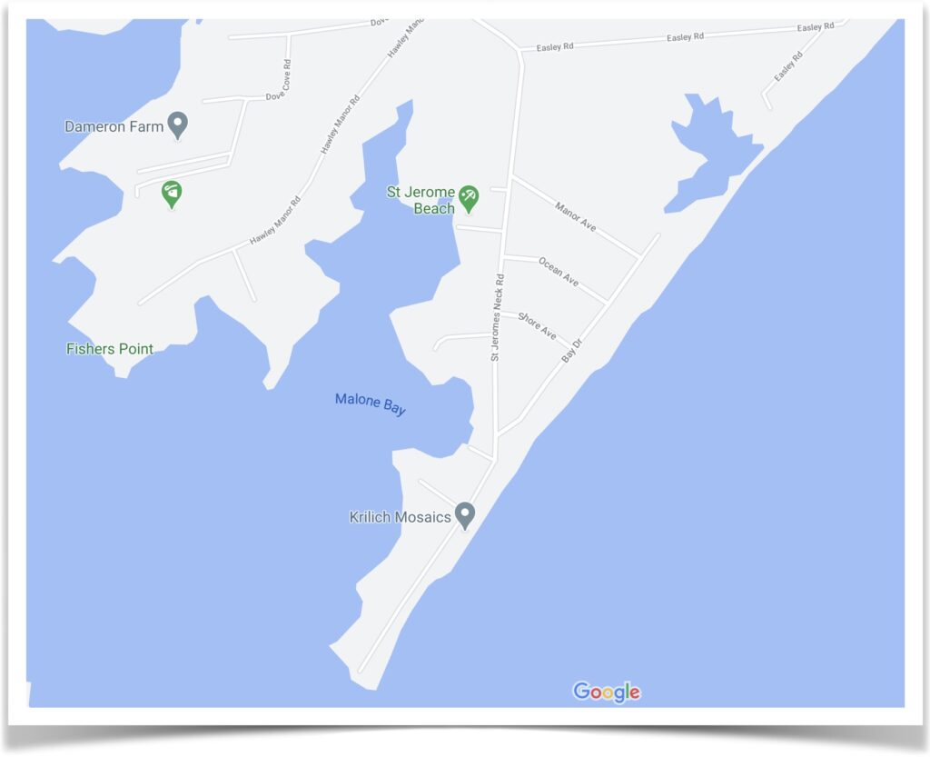
Task: Click the St Jeromes Neck Rd label
Action: click(497, 317)
